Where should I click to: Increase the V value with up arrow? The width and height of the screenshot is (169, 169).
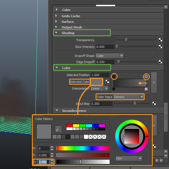click(52, 161)
